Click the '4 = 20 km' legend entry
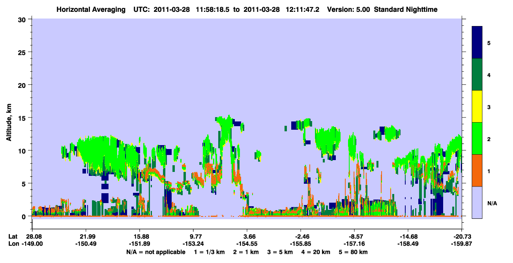Screen dimensions: 513x263 (316, 252)
